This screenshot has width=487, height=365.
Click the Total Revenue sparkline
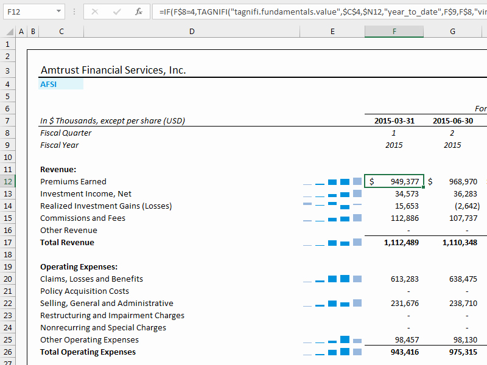click(x=332, y=242)
